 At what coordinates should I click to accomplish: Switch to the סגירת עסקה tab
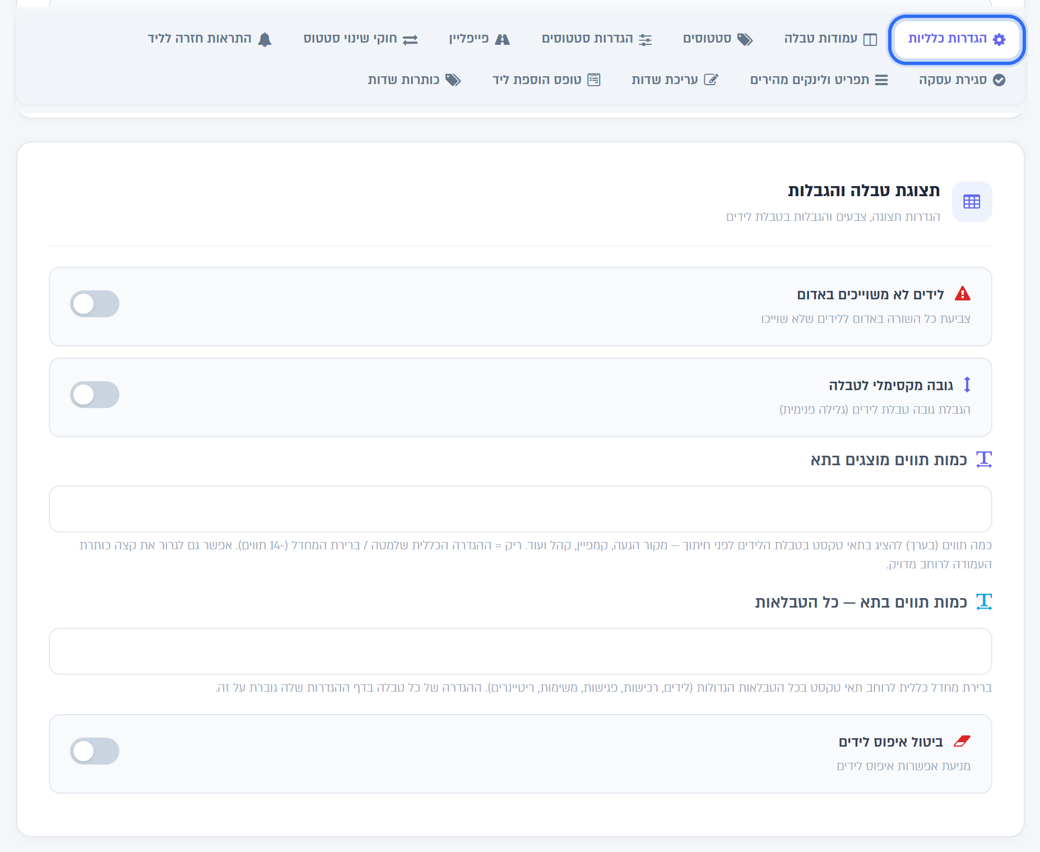click(962, 80)
